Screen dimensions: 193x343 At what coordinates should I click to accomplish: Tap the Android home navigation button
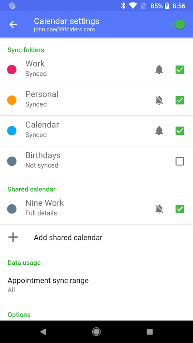point(96,332)
